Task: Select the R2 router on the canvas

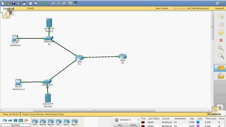Action: click(123, 56)
